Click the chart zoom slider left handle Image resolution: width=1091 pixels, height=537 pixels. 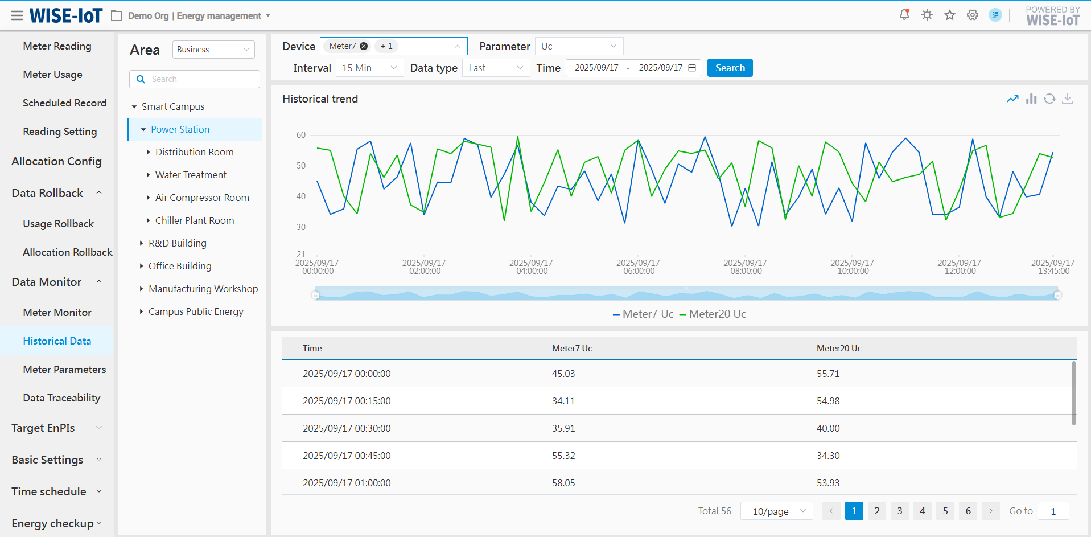pyautogui.click(x=315, y=294)
